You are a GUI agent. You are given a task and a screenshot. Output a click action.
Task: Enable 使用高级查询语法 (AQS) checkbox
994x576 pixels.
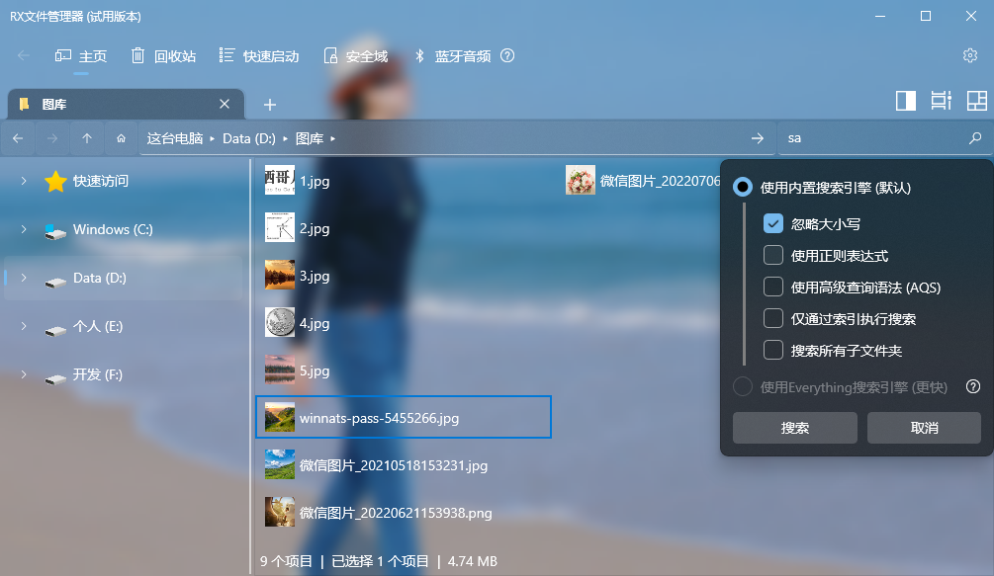[x=772, y=287]
